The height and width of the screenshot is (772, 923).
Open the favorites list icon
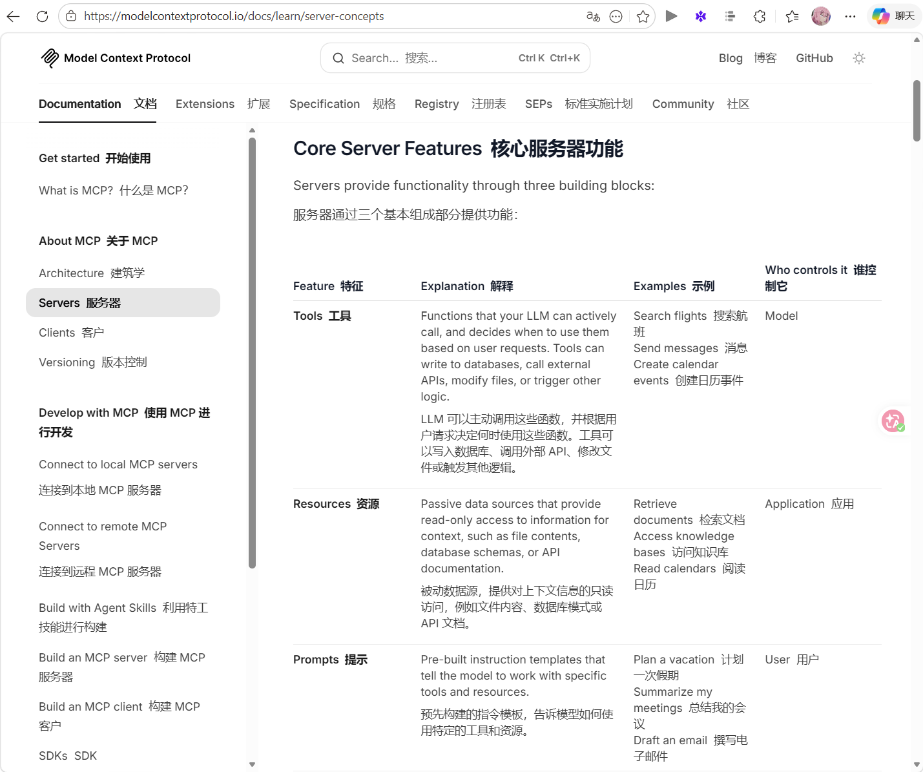(792, 16)
